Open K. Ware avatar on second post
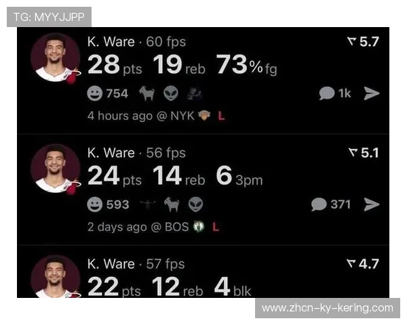407x325 pixels. pos(56,169)
